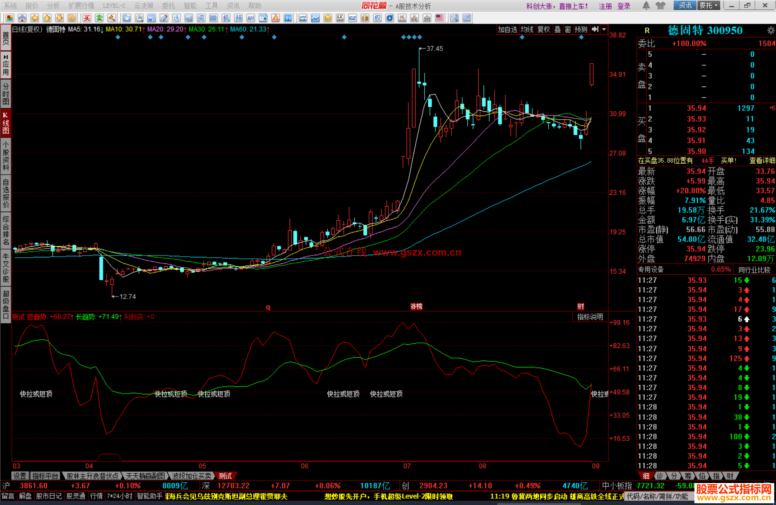Click the HOT flame toolbar icon
The height and width of the screenshot is (505, 776).
click(276, 18)
